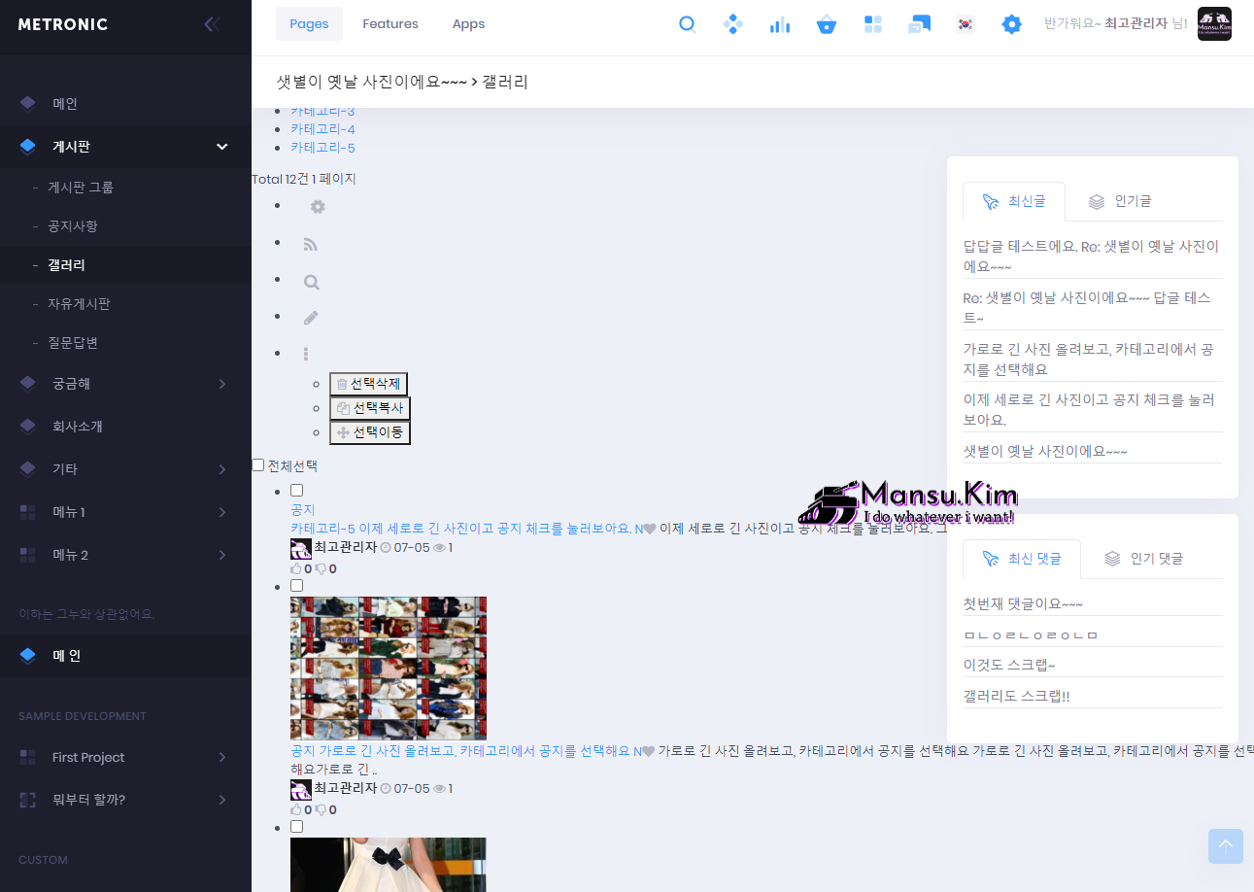Click the grid icon beside 메뉴 2
Screen dimensions: 1254x892
click(x=27, y=555)
